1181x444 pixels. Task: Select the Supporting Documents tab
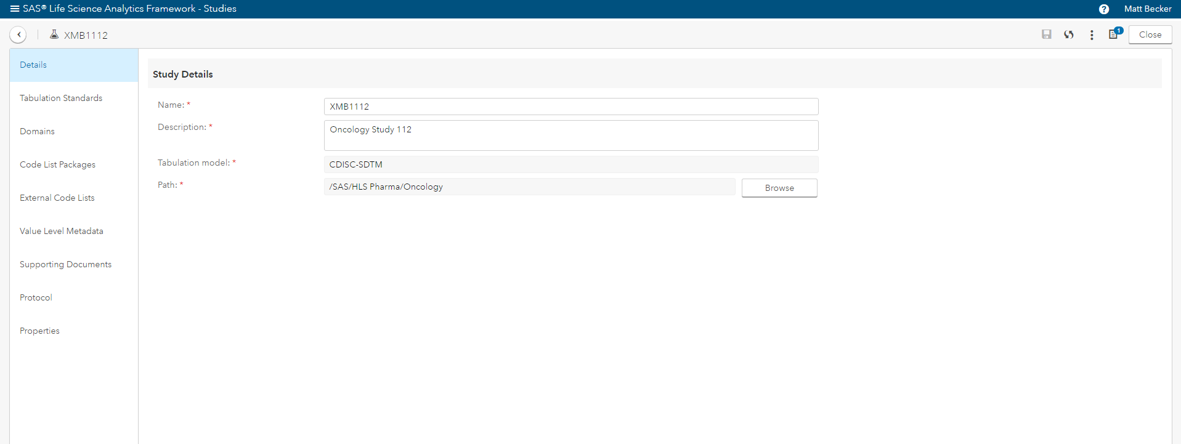(x=65, y=264)
